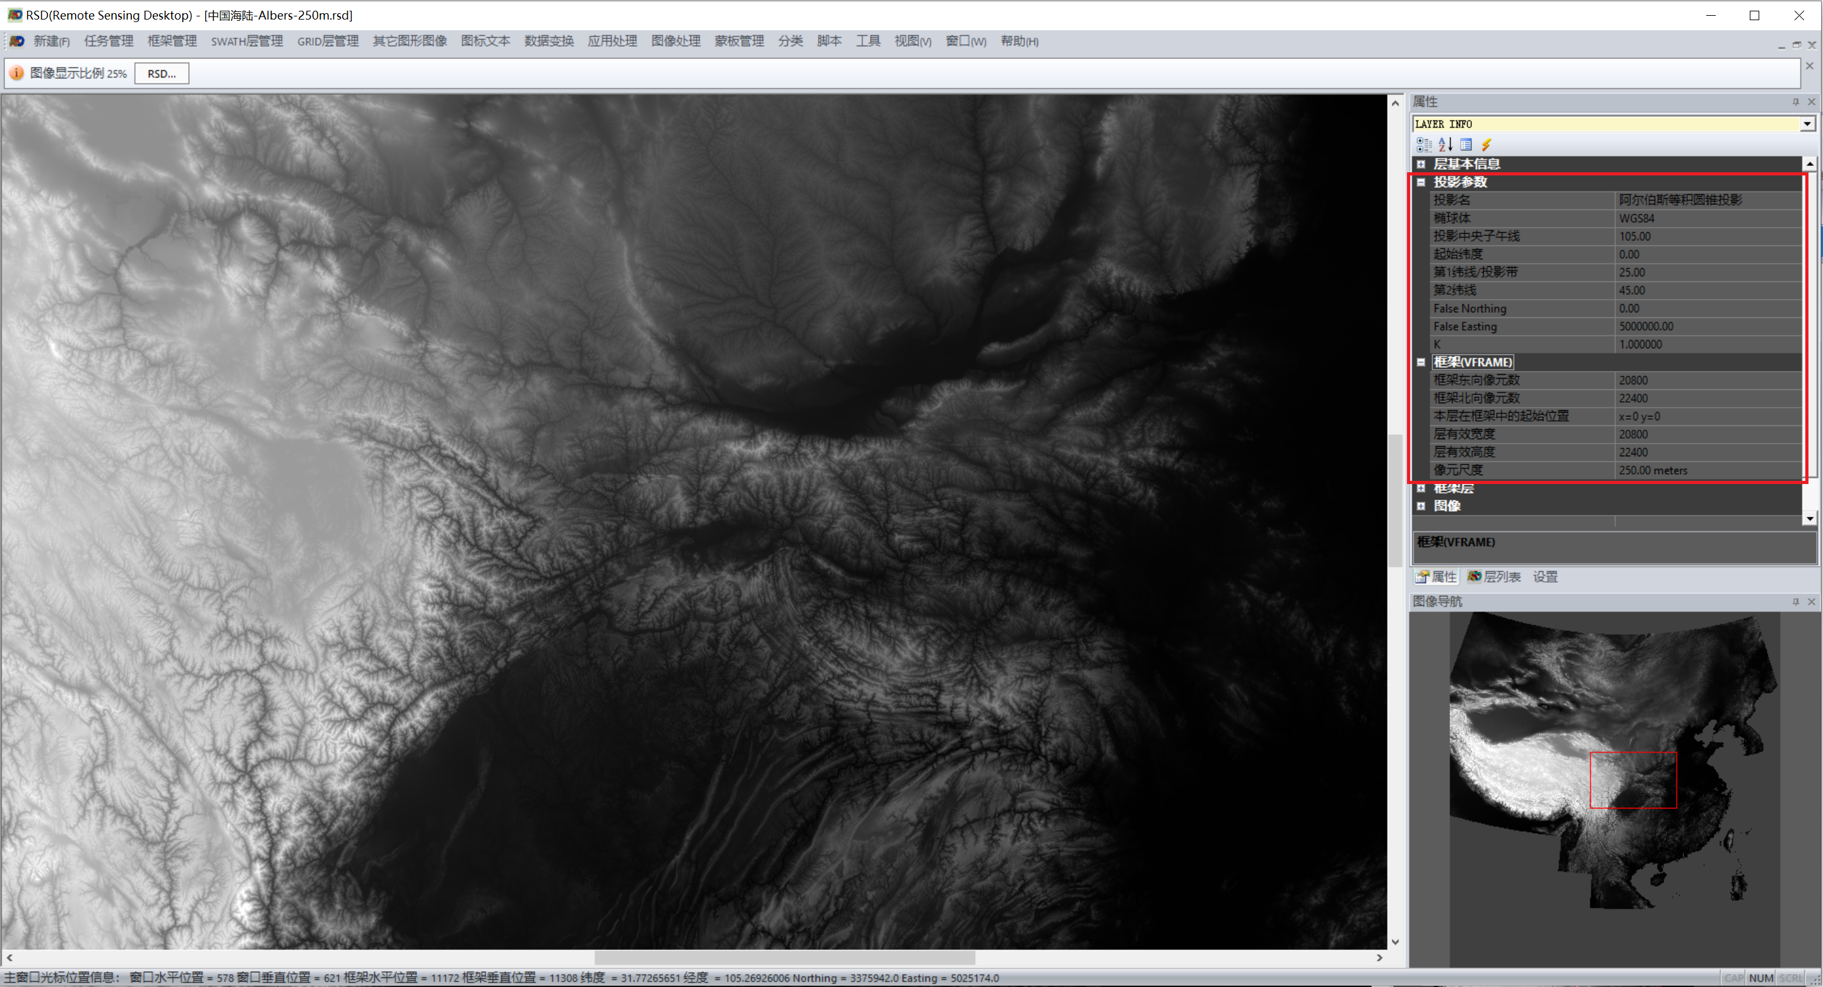Click the Property Pages icon
This screenshot has width=1823, height=987.
point(1466,145)
